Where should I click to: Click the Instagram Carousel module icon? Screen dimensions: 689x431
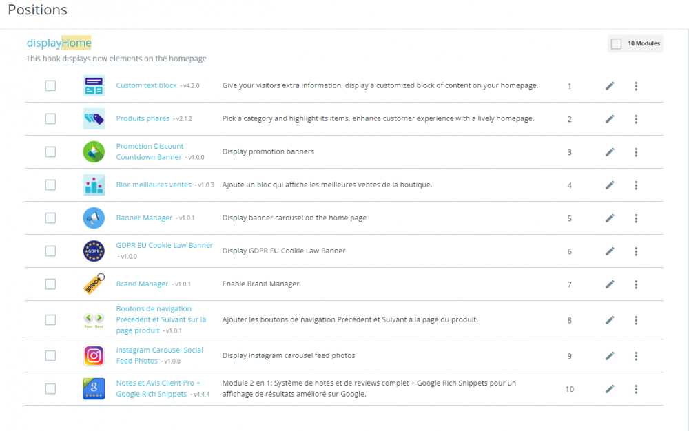(94, 355)
